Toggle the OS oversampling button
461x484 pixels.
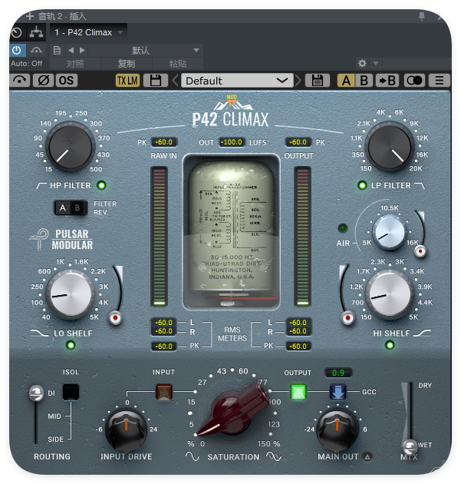point(66,81)
